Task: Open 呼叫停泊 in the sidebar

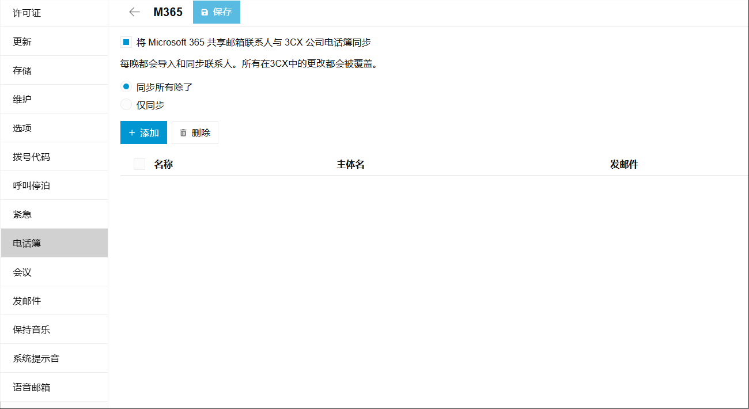Action: [54, 185]
